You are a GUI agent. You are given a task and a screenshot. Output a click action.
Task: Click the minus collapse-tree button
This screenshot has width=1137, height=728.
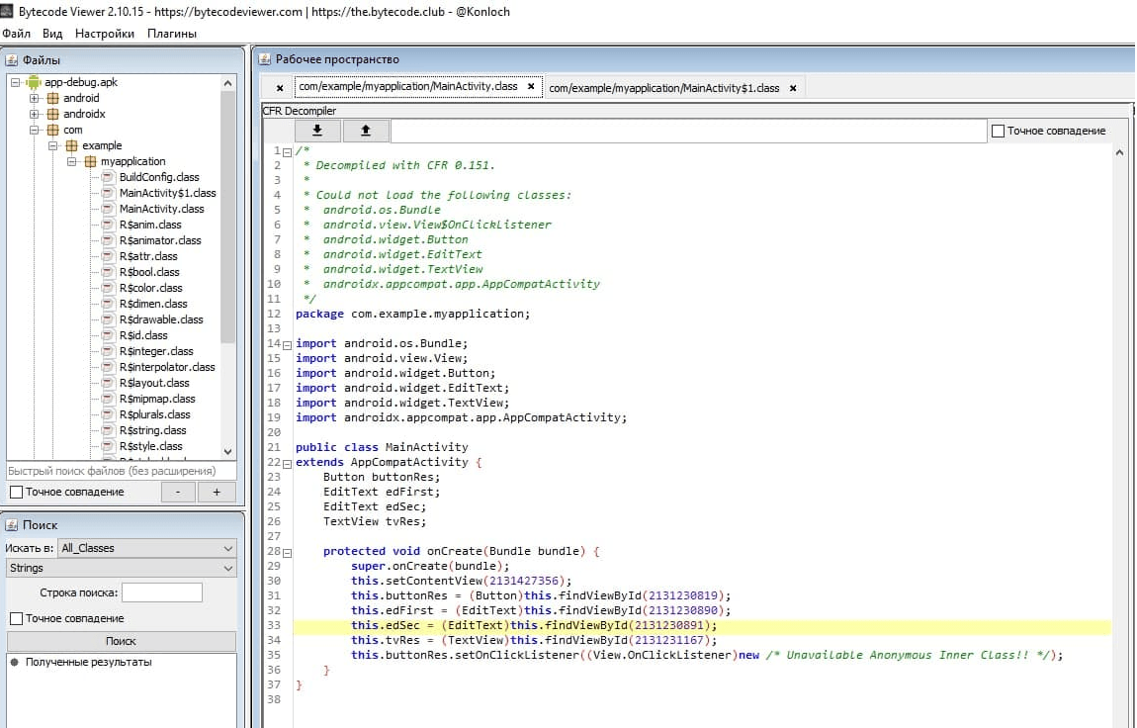[178, 492]
